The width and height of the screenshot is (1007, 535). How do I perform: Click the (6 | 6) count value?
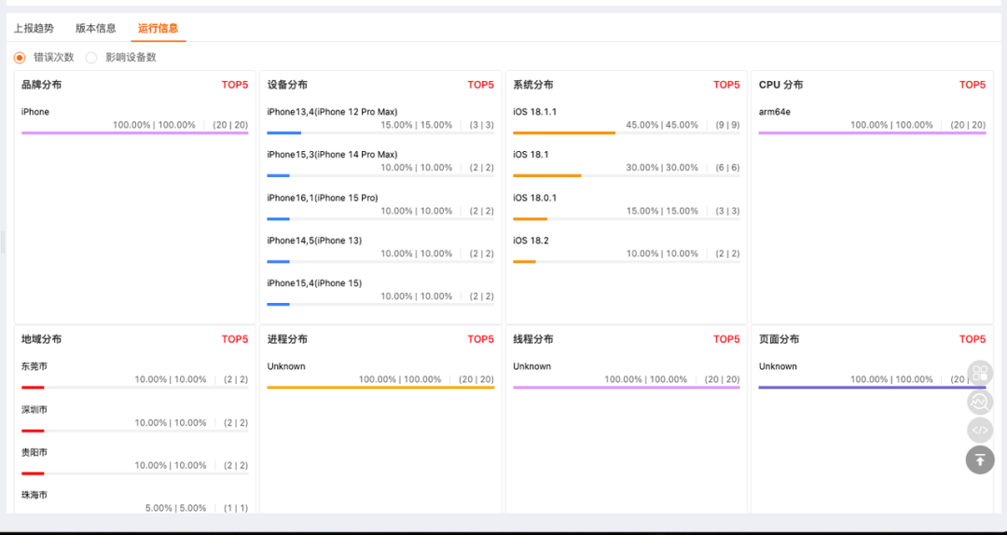point(727,167)
